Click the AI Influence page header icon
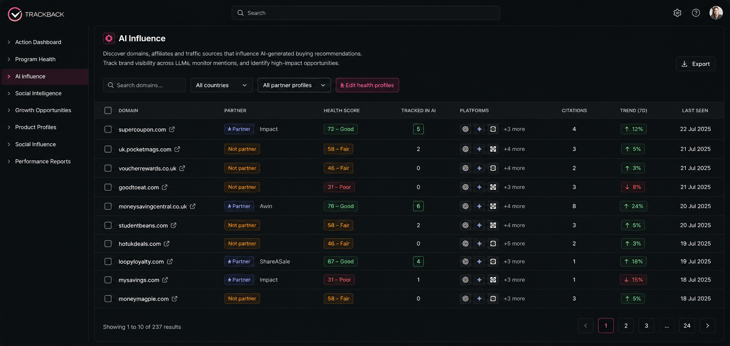 109,38
